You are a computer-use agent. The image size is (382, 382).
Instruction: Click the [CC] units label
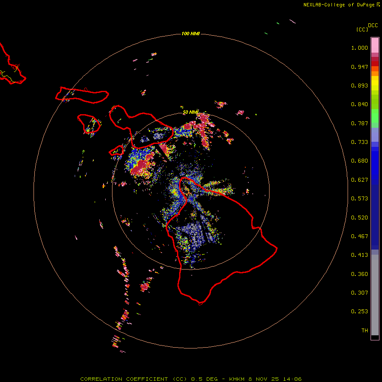coord(362,29)
